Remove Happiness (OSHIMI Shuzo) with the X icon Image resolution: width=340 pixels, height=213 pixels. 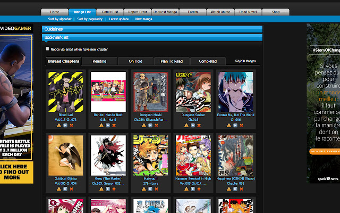(241, 189)
